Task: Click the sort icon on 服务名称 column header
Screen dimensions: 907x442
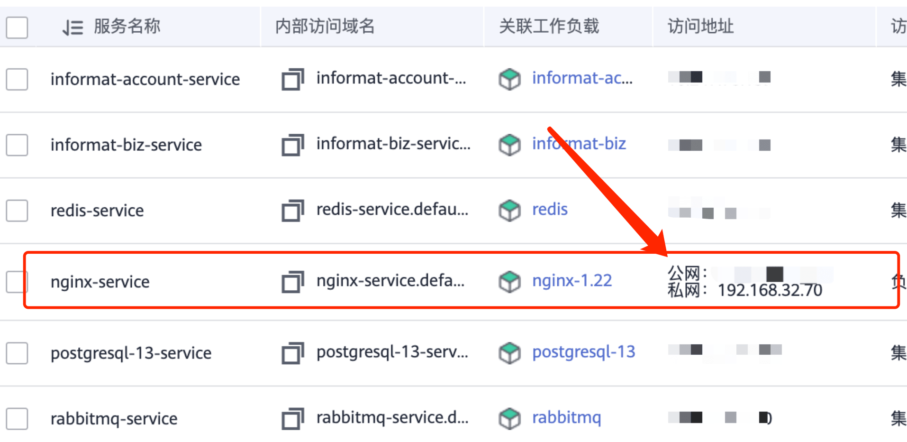Action: pyautogui.click(x=71, y=28)
